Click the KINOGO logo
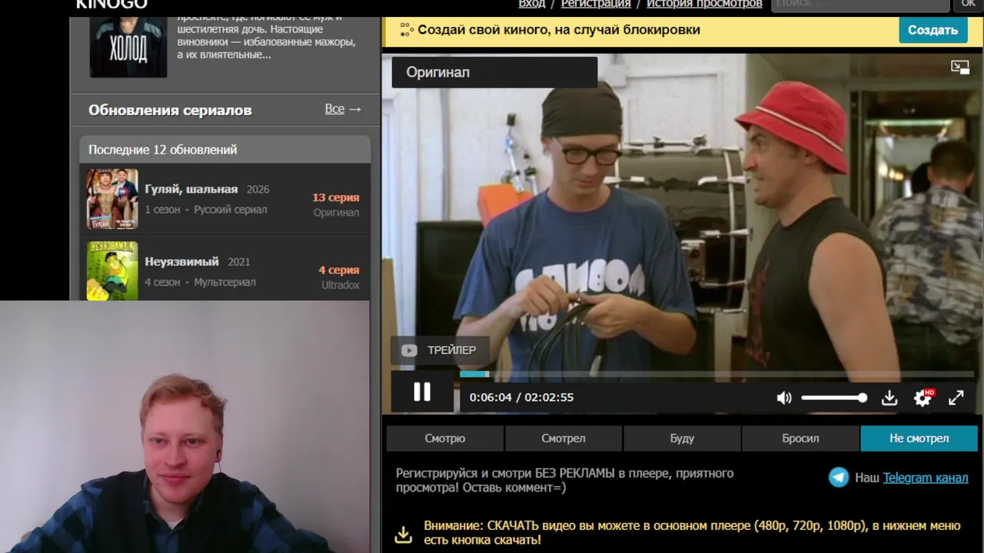Image resolution: width=984 pixels, height=553 pixels. pyautogui.click(x=111, y=4)
